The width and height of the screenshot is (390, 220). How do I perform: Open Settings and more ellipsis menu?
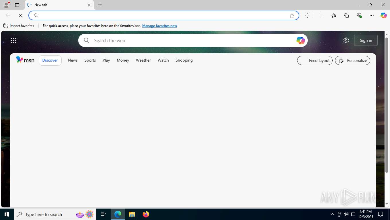[x=372, y=15]
